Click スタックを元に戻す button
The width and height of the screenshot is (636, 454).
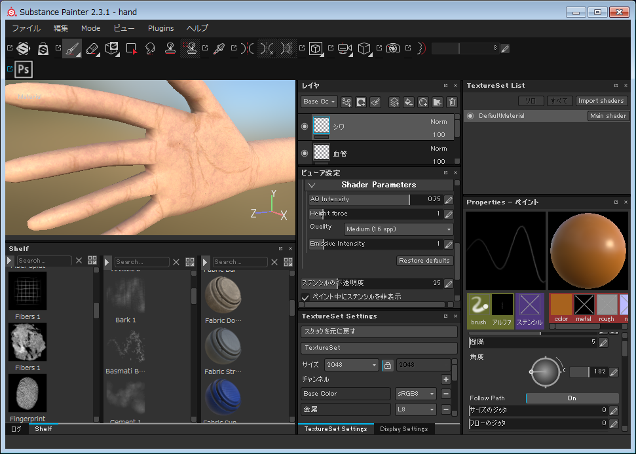(379, 331)
